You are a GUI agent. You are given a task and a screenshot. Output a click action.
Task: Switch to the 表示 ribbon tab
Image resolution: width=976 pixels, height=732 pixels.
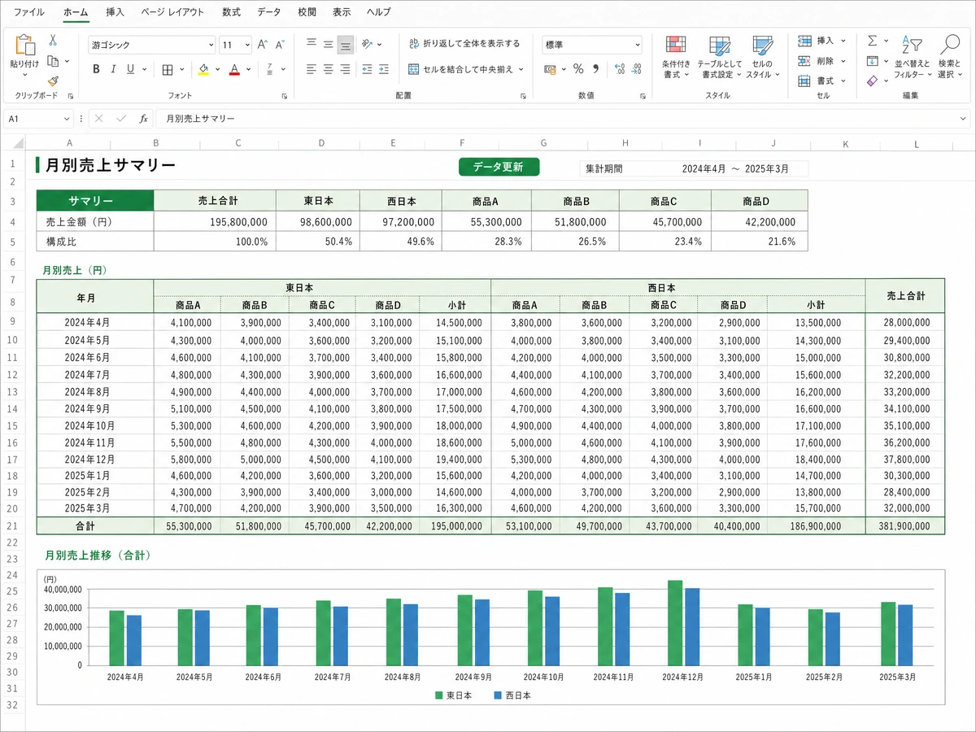[342, 12]
